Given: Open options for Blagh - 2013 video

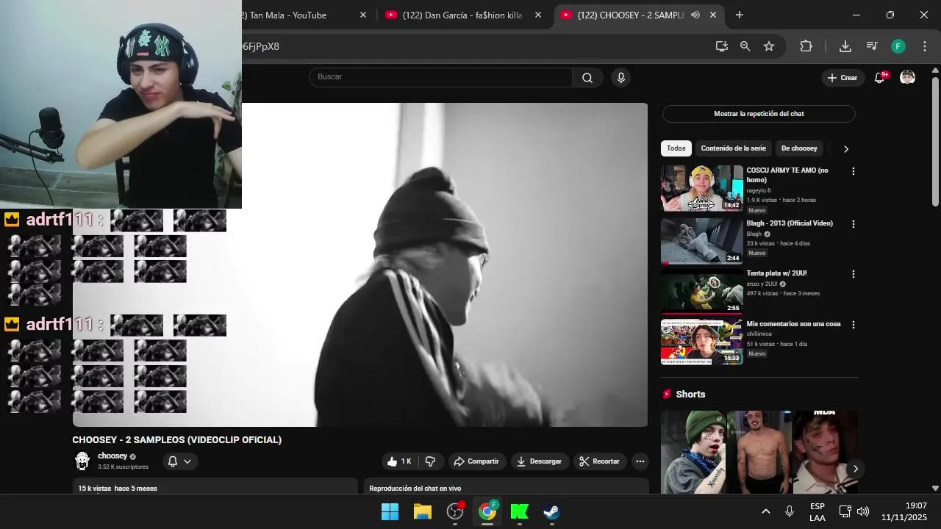Looking at the screenshot, I should [854, 224].
